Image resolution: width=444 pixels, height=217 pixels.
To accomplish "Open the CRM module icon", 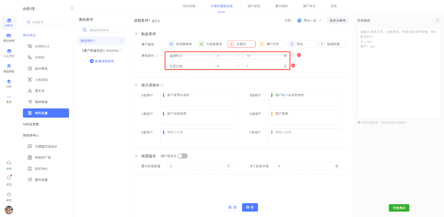I will pyautogui.click(x=9, y=82).
